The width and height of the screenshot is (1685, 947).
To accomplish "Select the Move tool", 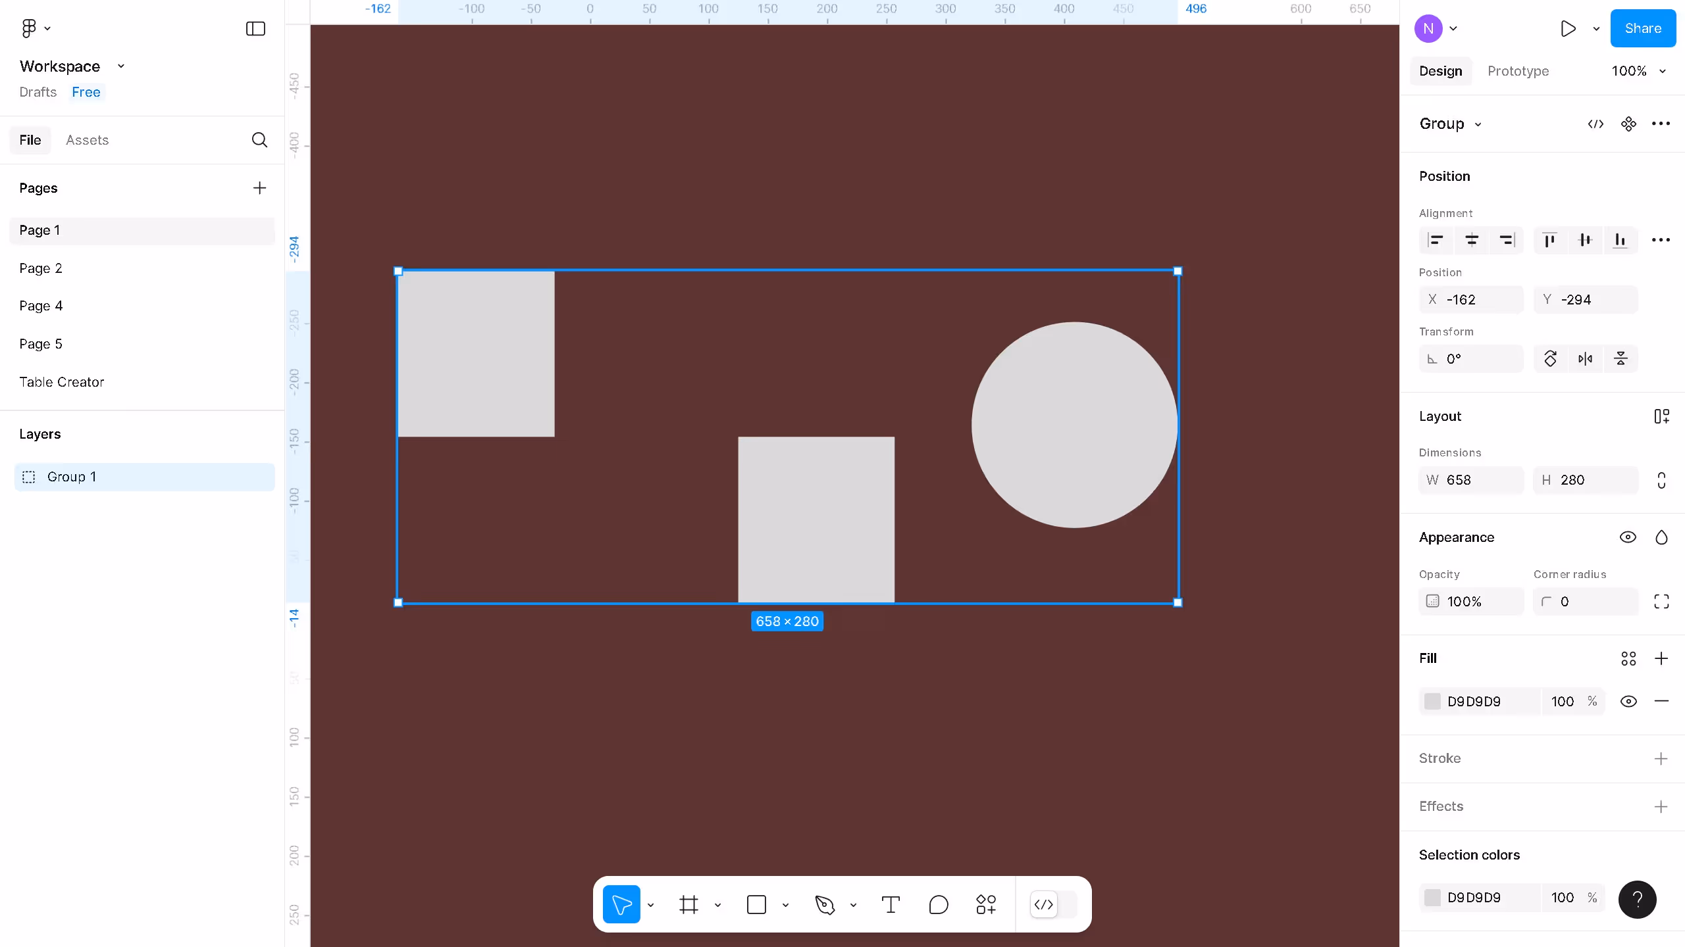I will point(621,904).
